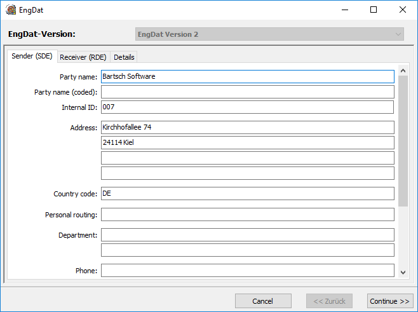Image resolution: width=418 pixels, height=312 pixels.
Task: Click the fourth empty address line field
Action: (248, 173)
